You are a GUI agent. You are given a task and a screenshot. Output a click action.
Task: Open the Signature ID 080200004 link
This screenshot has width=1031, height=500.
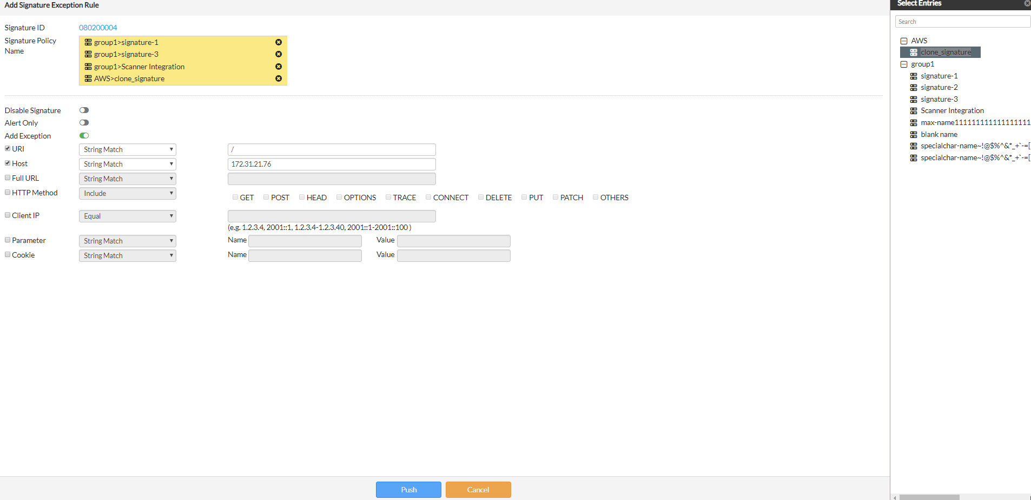[x=98, y=27]
